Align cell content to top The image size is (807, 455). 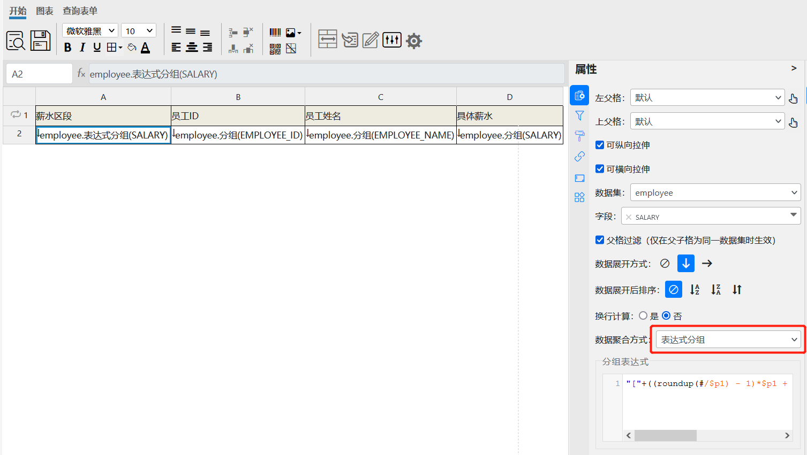[x=176, y=31]
